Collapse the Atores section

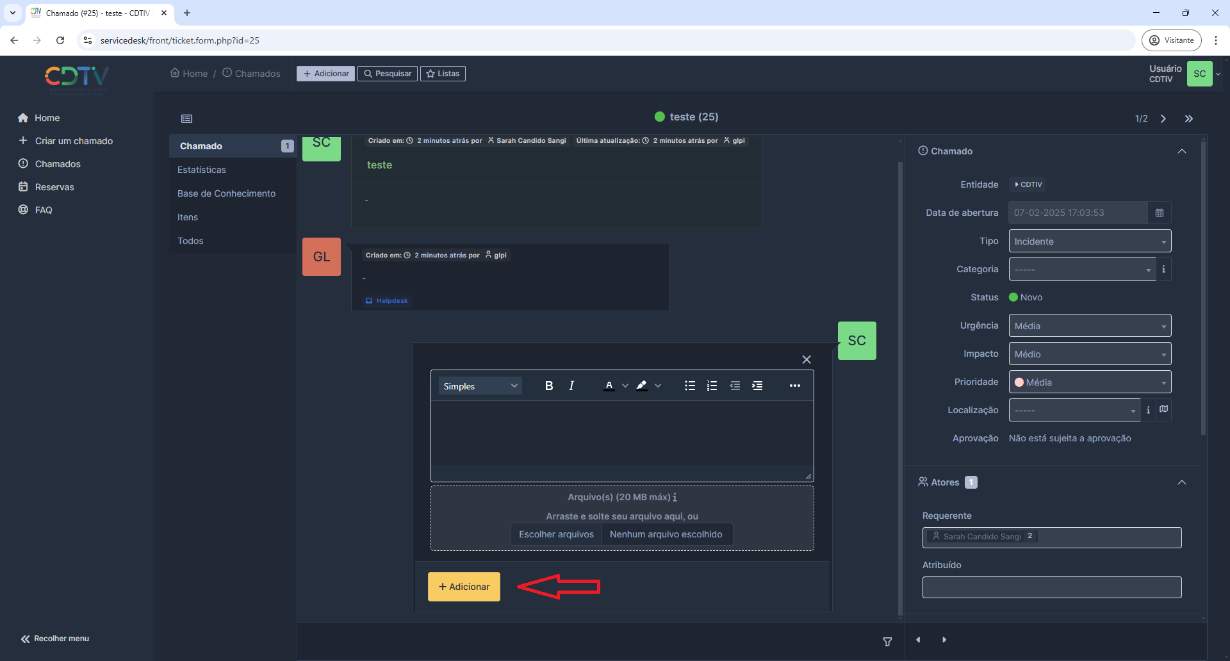click(x=1181, y=482)
